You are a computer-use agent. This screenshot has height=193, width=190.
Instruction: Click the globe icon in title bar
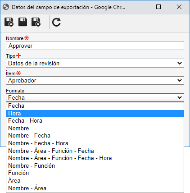click(6, 7)
